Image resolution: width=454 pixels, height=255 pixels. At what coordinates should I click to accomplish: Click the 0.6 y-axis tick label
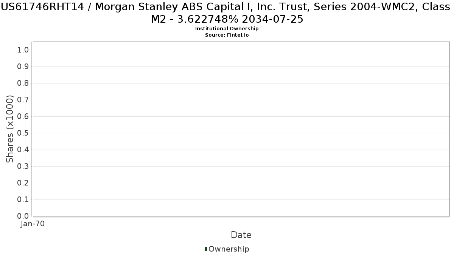(x=23, y=116)
